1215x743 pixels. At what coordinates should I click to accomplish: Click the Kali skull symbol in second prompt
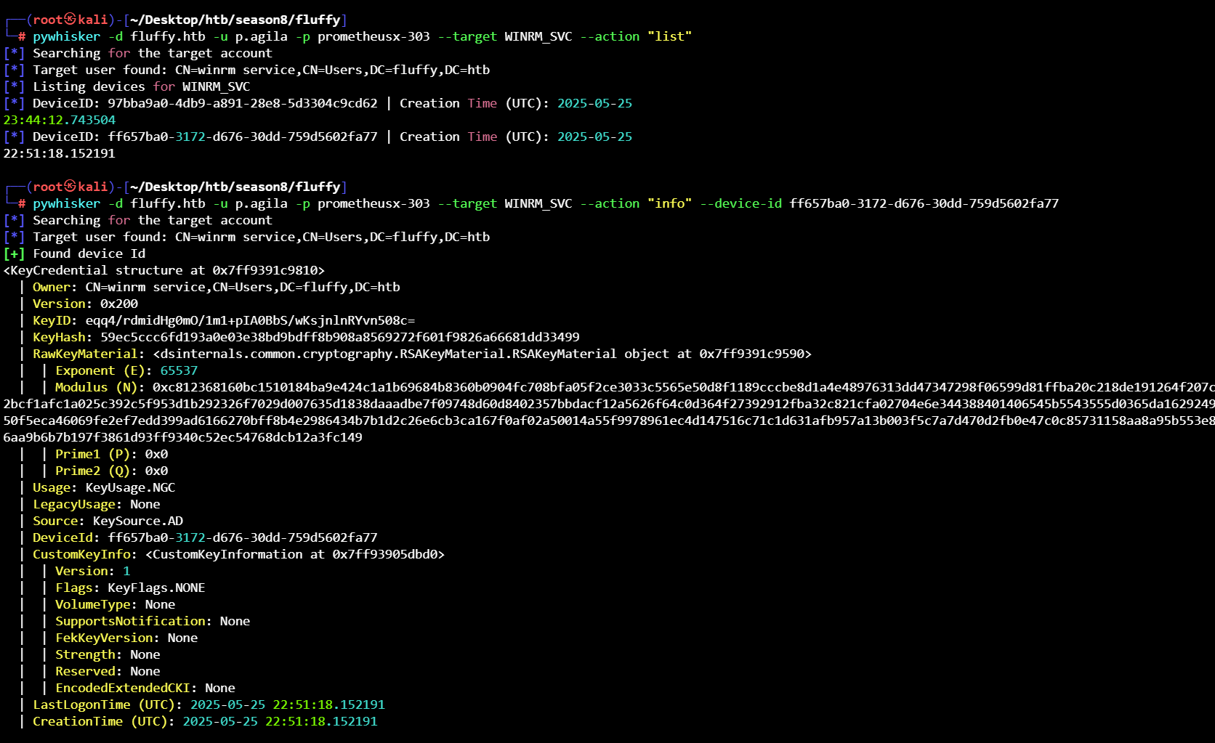(x=70, y=187)
